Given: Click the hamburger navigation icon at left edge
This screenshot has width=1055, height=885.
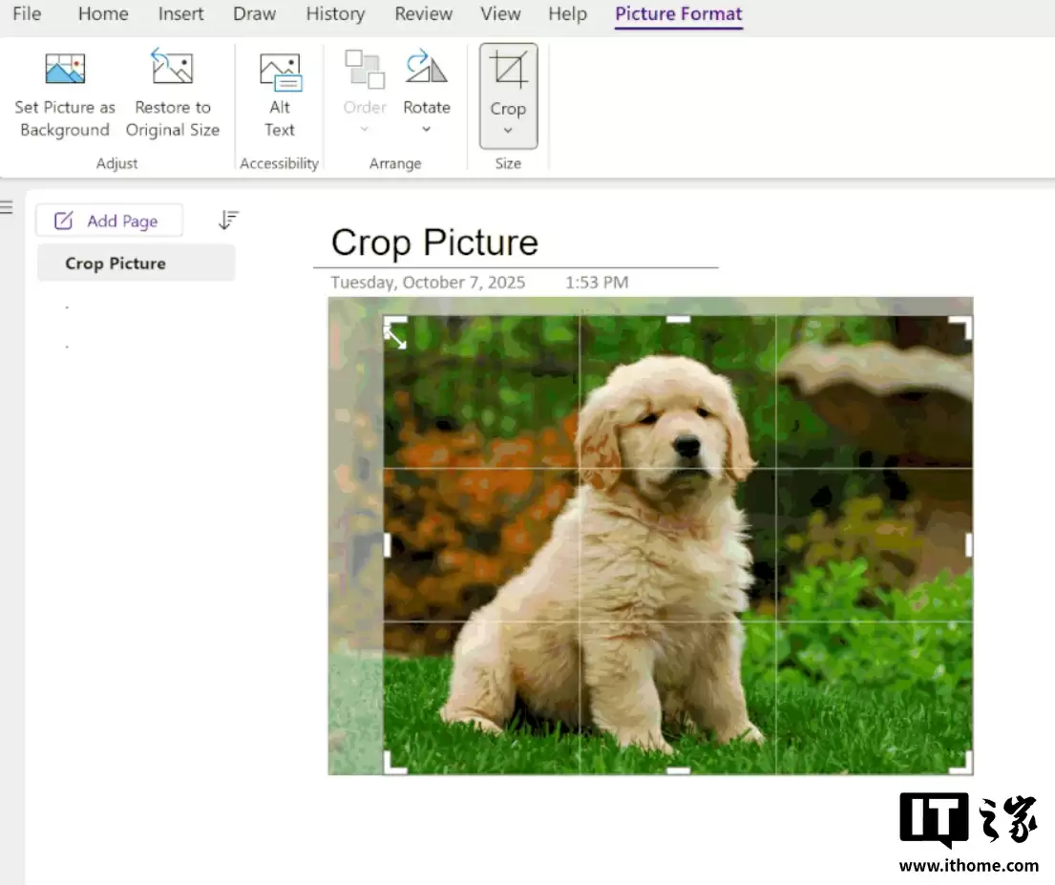Looking at the screenshot, I should point(7,207).
